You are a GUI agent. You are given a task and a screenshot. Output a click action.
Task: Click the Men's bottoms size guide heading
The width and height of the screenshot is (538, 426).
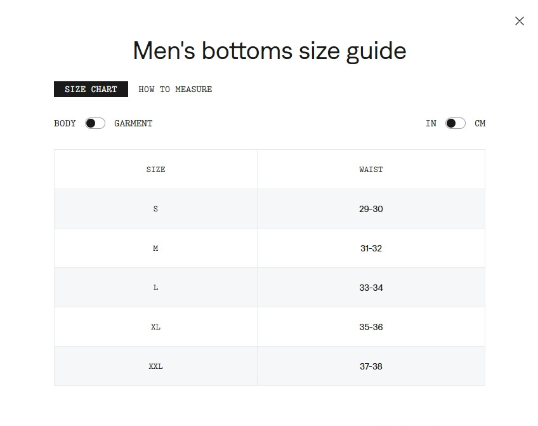click(x=270, y=51)
